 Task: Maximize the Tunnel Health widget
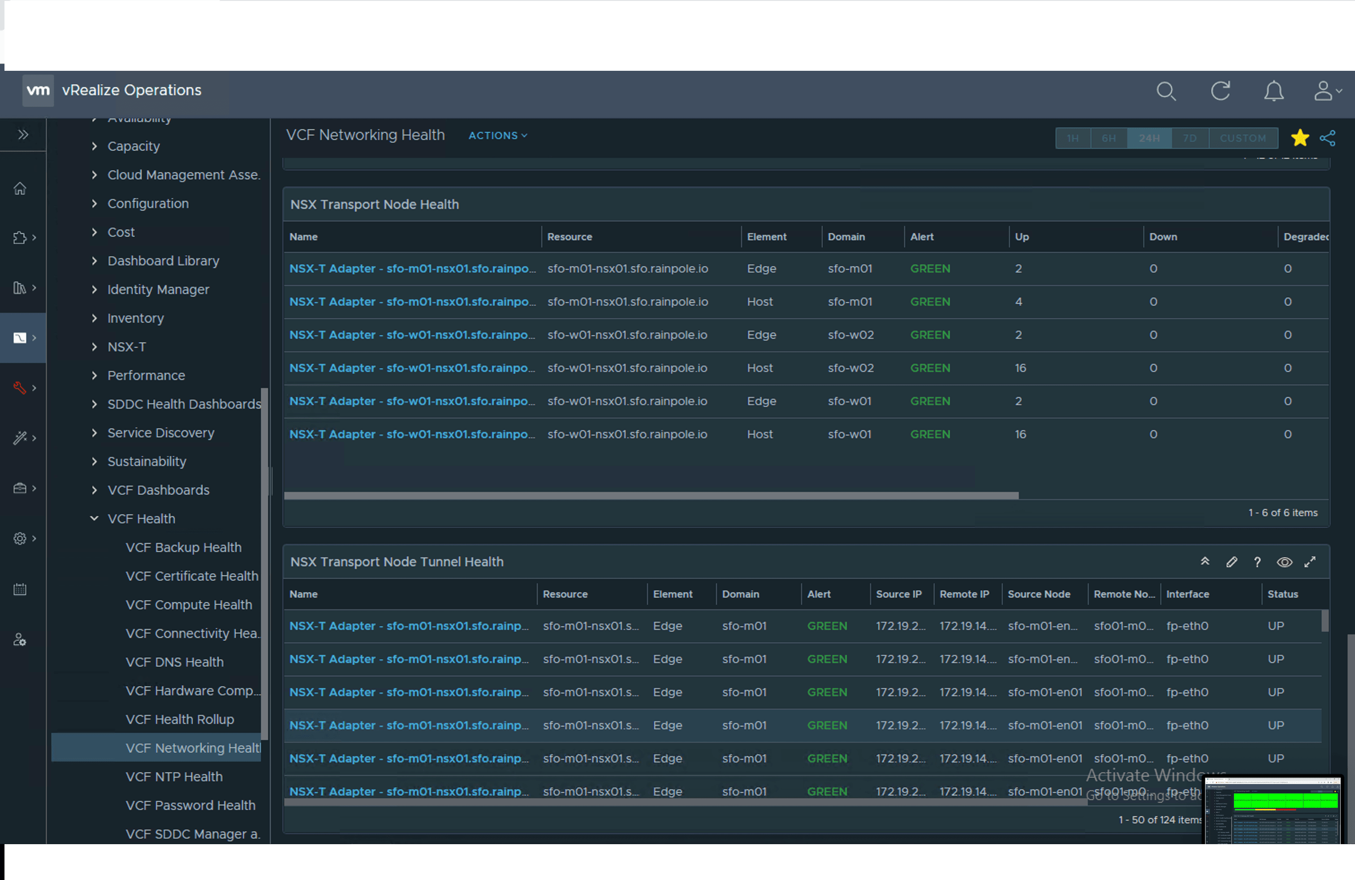point(1310,562)
